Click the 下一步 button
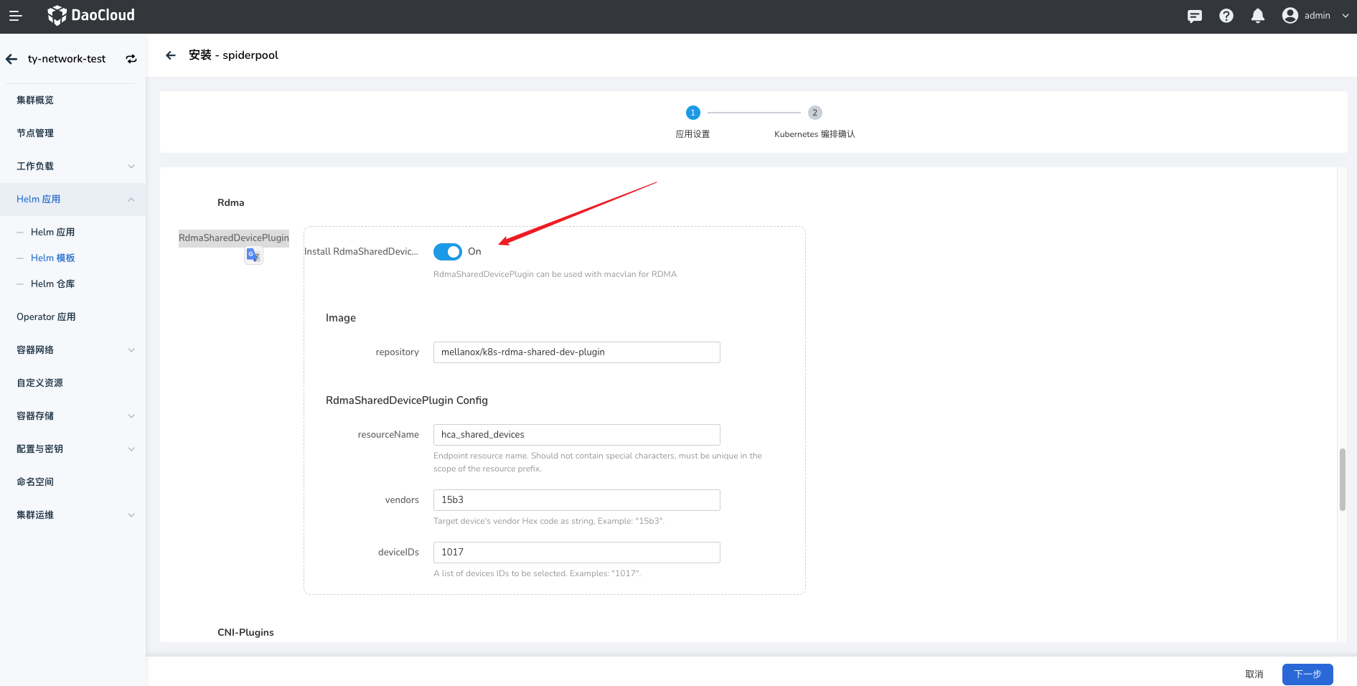This screenshot has height=686, width=1357. [x=1307, y=675]
